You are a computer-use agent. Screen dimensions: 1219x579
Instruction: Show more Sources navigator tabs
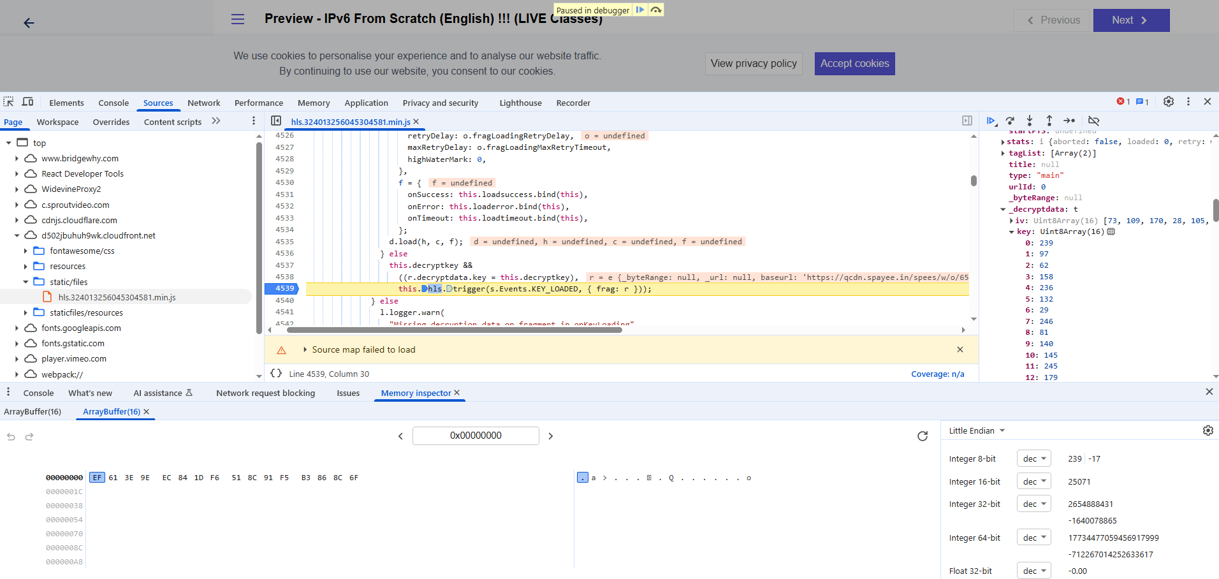[x=216, y=121]
